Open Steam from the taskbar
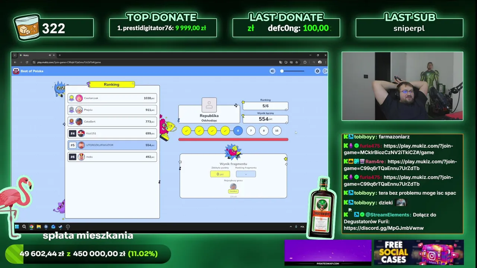Image resolution: width=477 pixels, height=268 pixels. (60, 227)
